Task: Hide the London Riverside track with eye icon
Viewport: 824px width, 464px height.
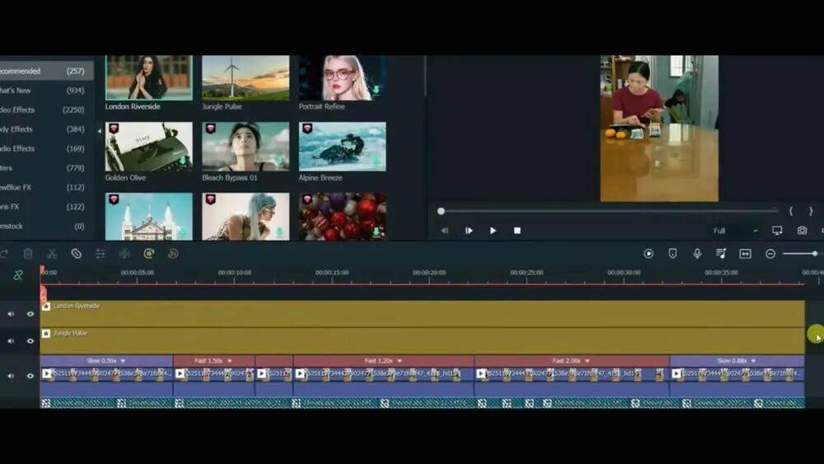Action: click(x=30, y=314)
